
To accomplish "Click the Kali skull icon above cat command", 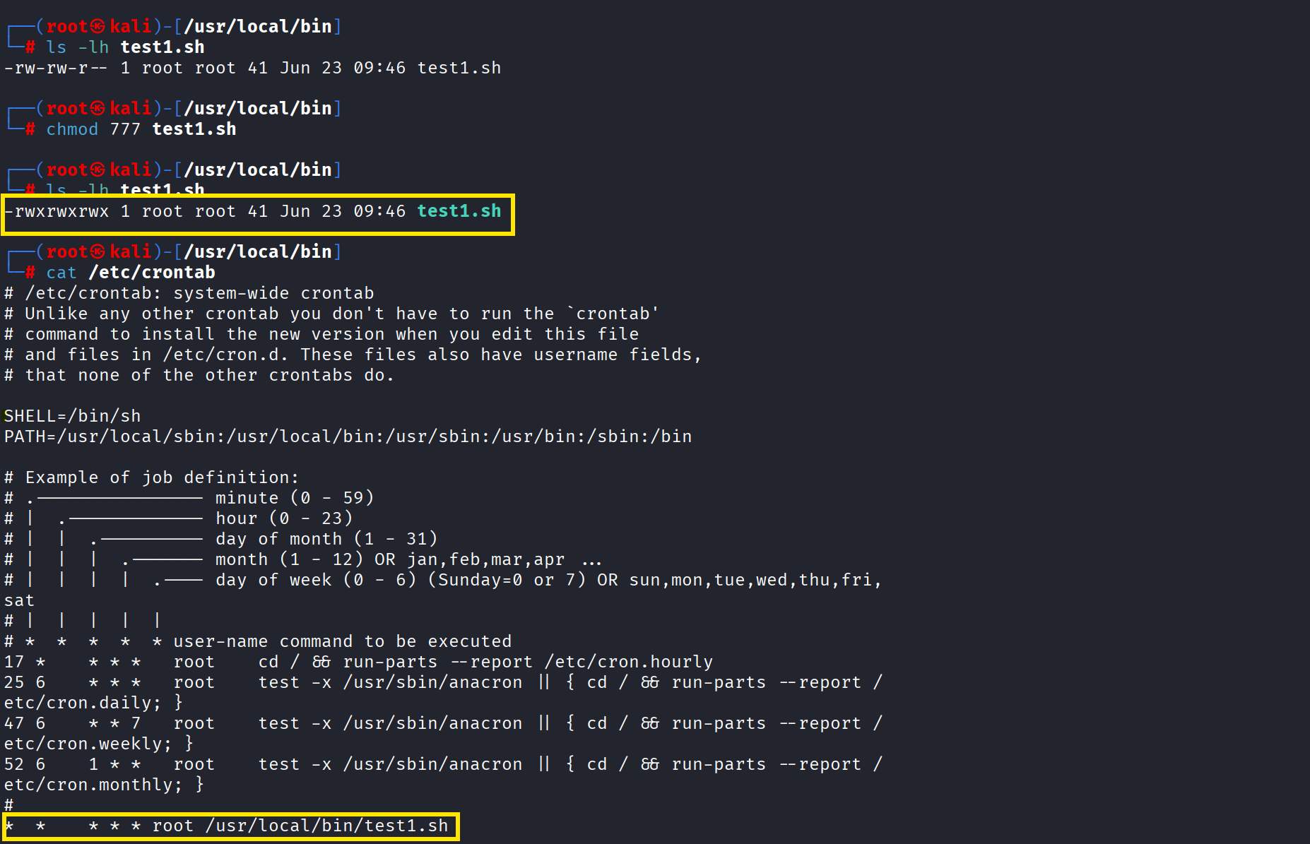I will pyautogui.click(x=98, y=251).
